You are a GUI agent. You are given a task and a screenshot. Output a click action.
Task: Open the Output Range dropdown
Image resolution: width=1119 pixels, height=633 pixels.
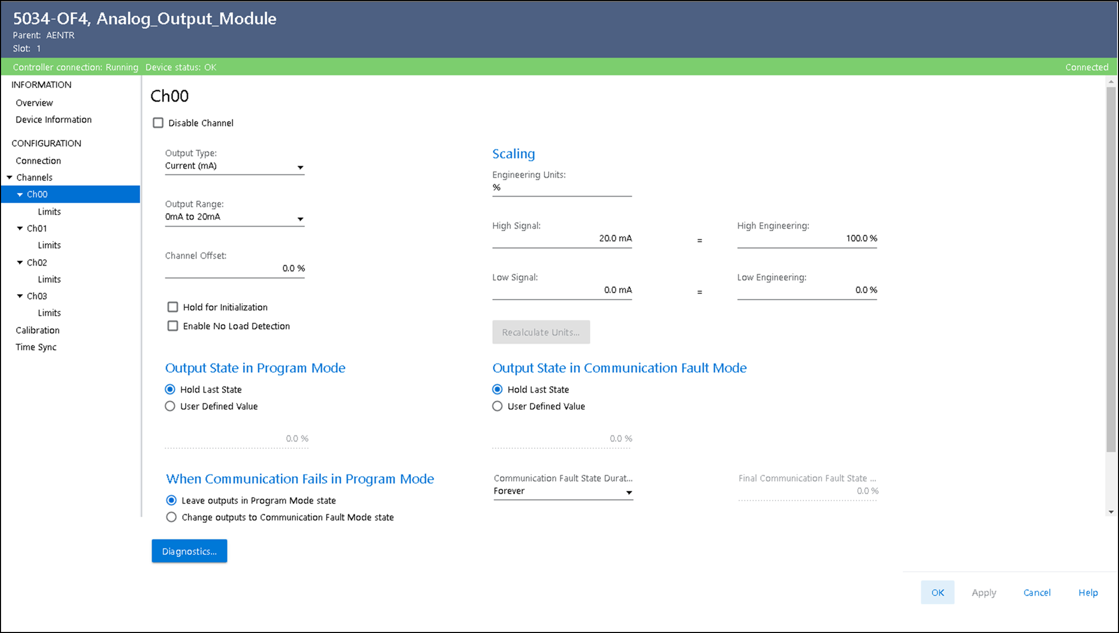tap(300, 219)
